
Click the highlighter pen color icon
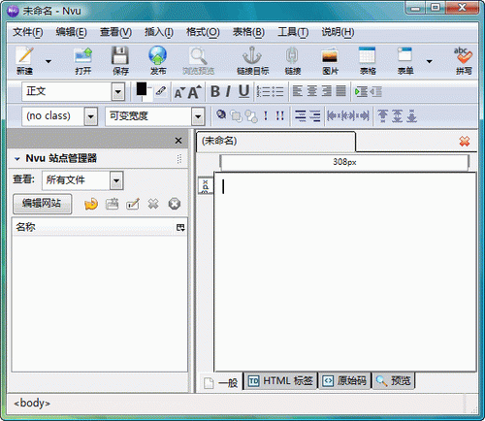(161, 91)
